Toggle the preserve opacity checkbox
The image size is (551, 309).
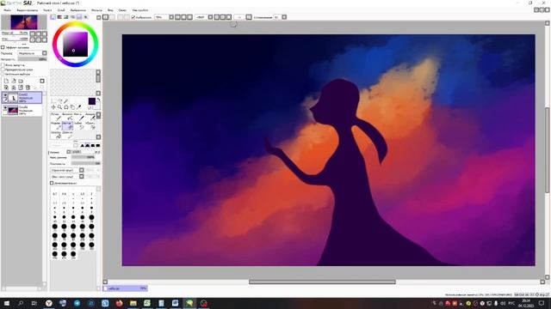point(3,65)
